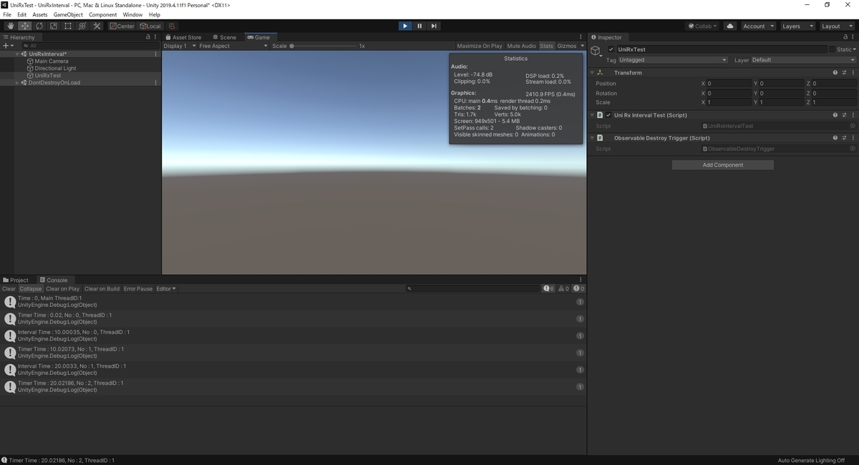
Task: Open the custom editor tools icon
Action: (97, 26)
